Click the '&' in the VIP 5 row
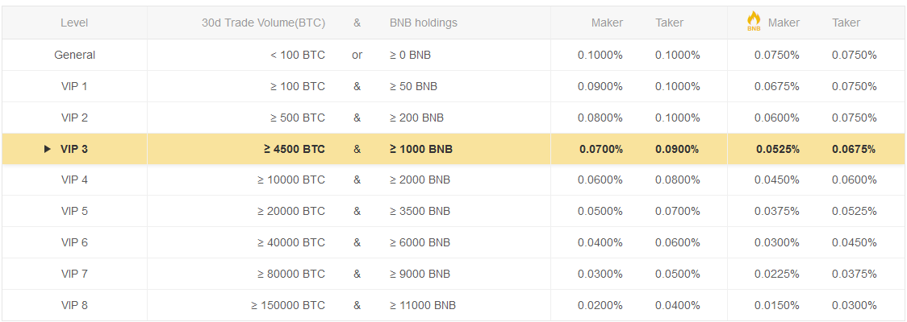907x322 pixels. pyautogui.click(x=357, y=211)
